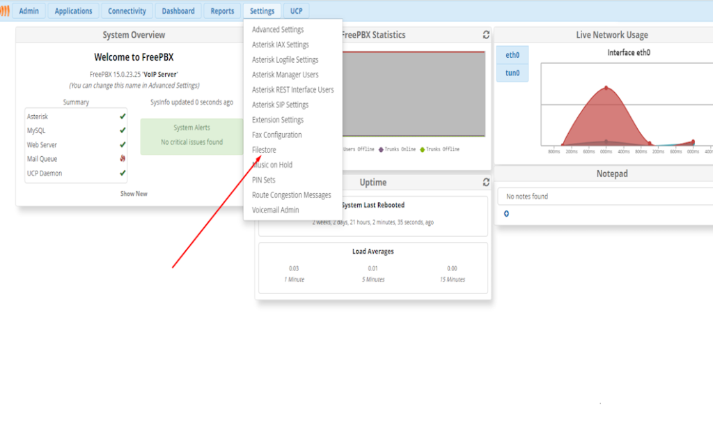Click the Live Network Usage panel header
The image size is (713, 421).
[611, 35]
